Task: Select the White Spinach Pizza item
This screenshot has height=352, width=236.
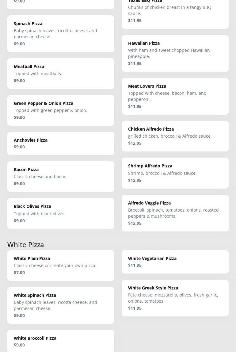Action: point(61,305)
